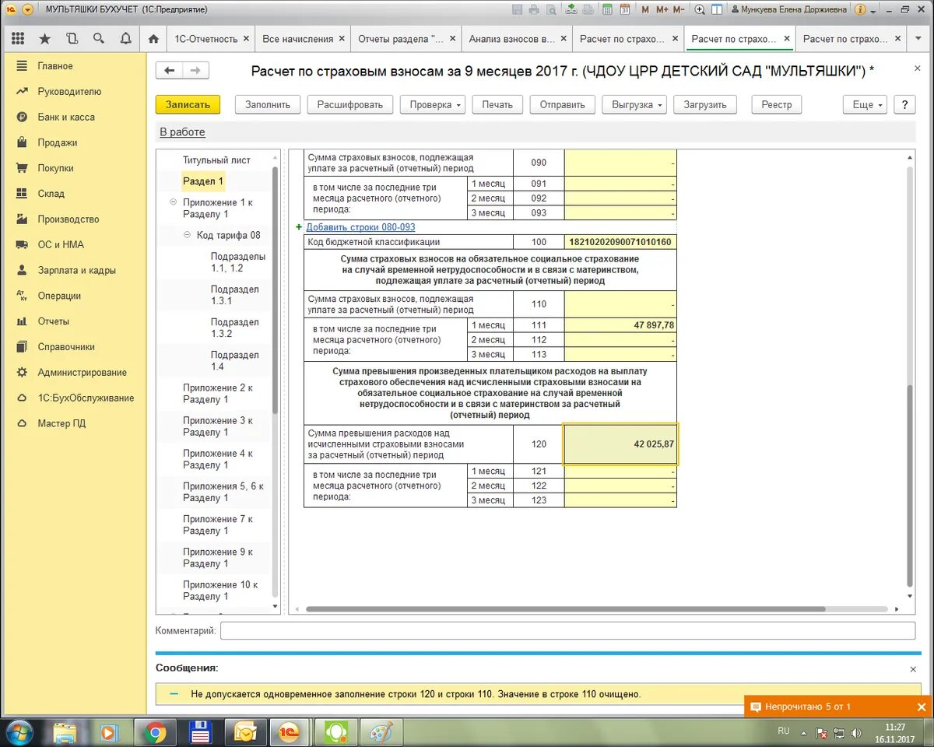Open the search magnifier icon
This screenshot has height=747, width=934.
pos(98,39)
